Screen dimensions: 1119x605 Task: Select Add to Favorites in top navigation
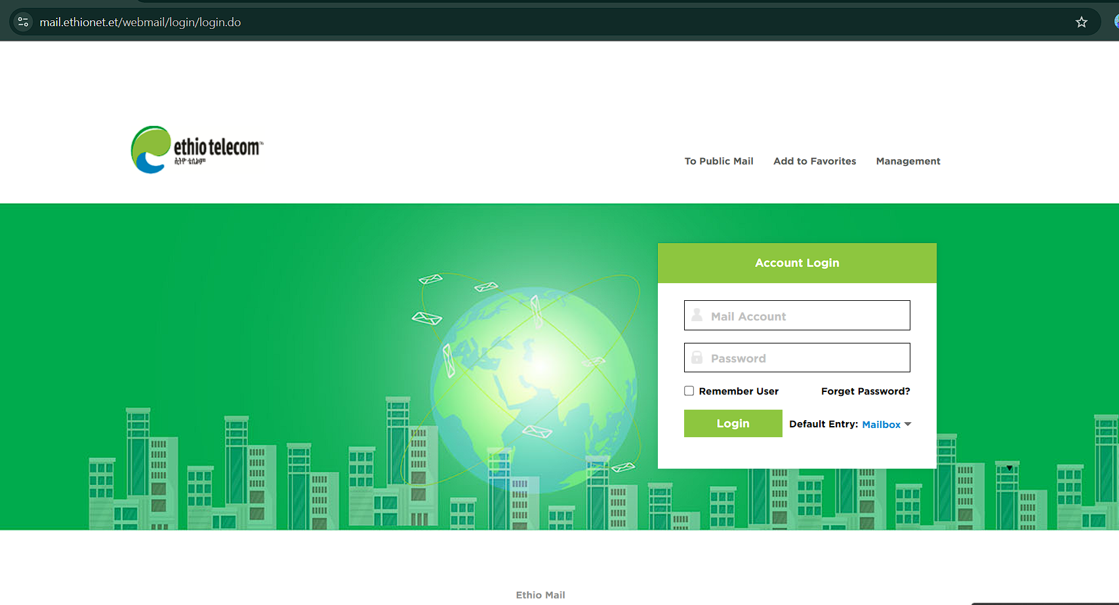tap(814, 161)
